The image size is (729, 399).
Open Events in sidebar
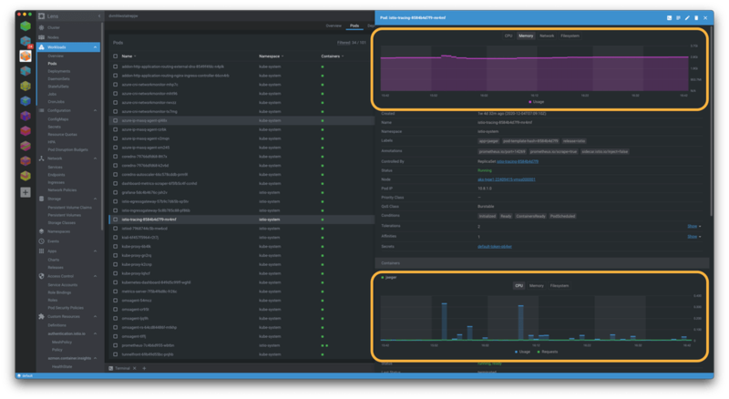point(53,241)
